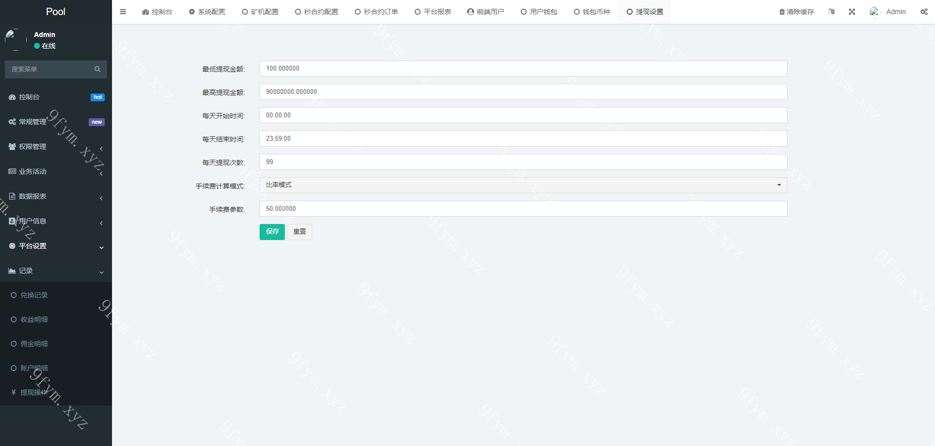Click the hot badge next to 控制台

point(97,97)
